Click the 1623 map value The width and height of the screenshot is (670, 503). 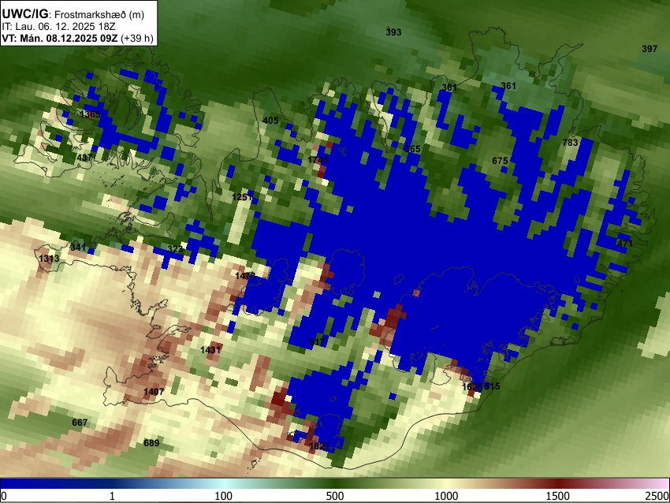pyautogui.click(x=471, y=387)
